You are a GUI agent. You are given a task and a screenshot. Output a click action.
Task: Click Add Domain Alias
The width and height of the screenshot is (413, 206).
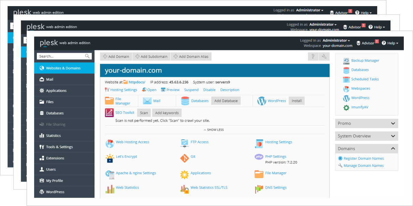pyautogui.click(x=191, y=57)
